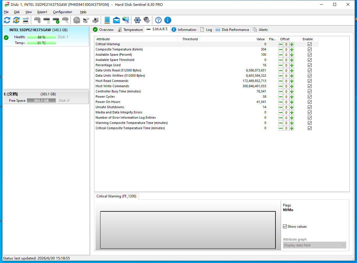Screen dimensions: 357x263
Task: Open the View menu
Action: click(x=29, y=12)
